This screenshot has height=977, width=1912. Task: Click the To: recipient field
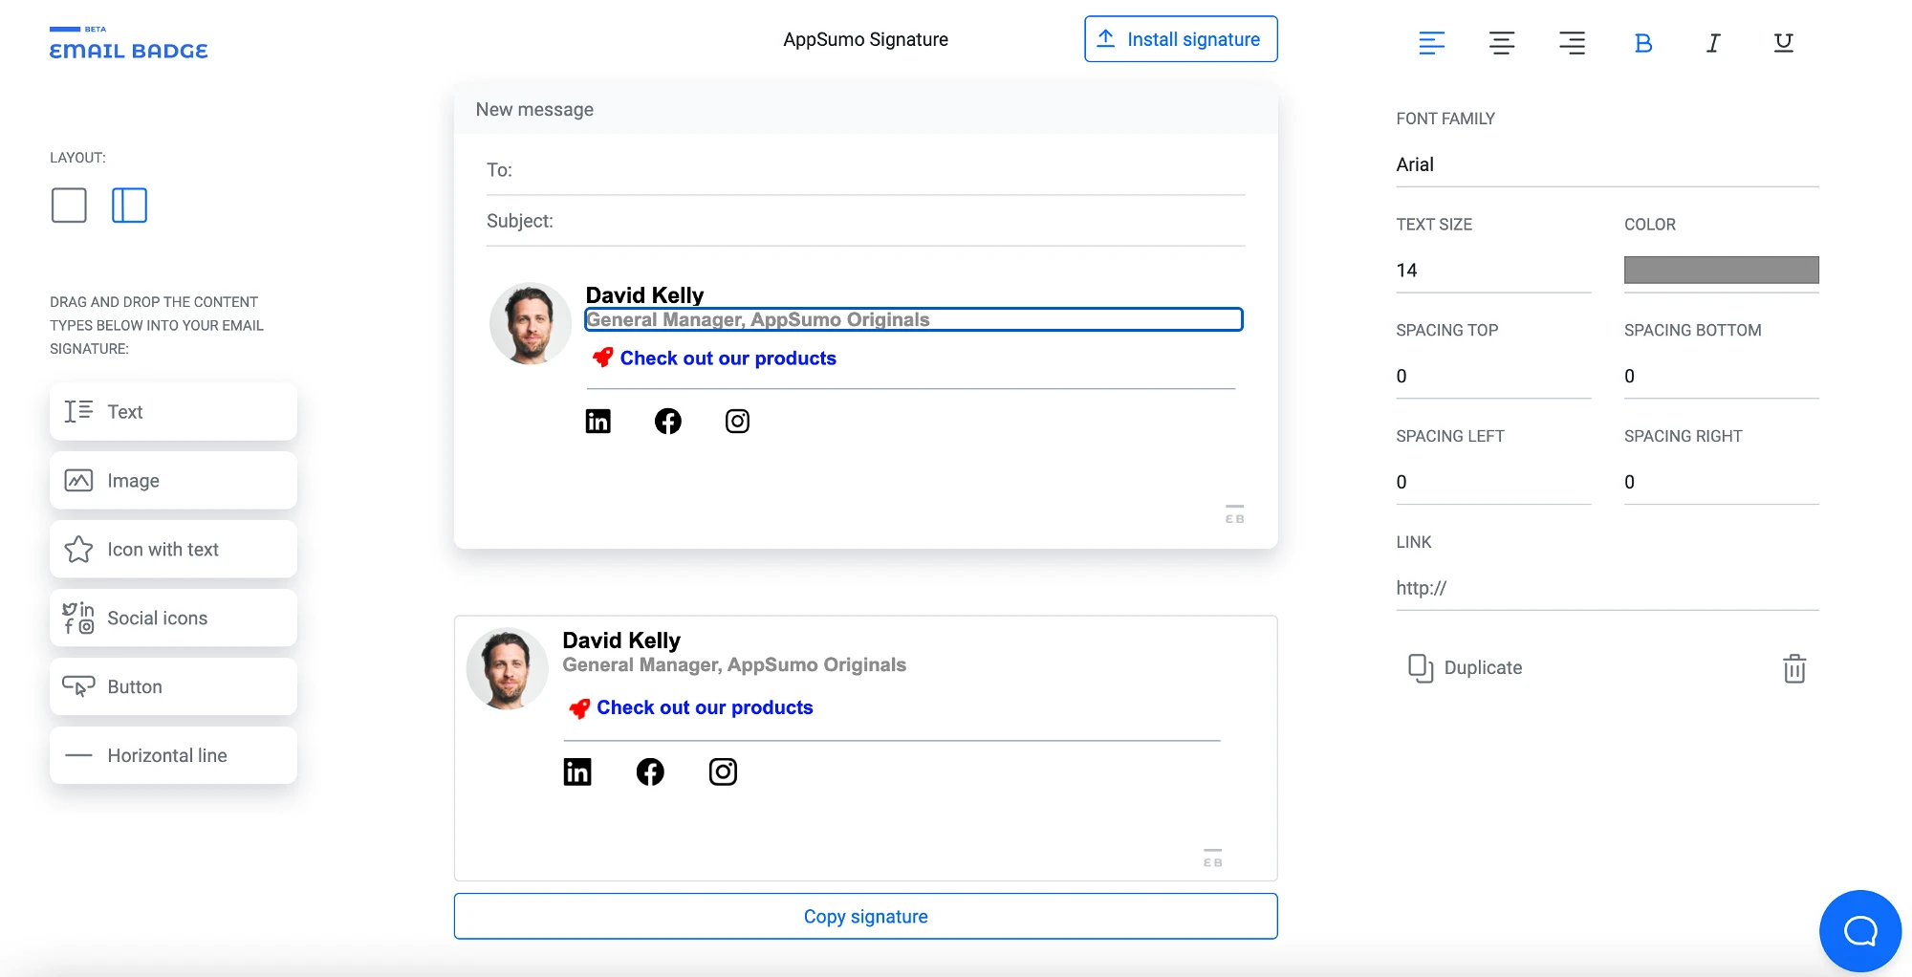pyautogui.click(x=865, y=170)
